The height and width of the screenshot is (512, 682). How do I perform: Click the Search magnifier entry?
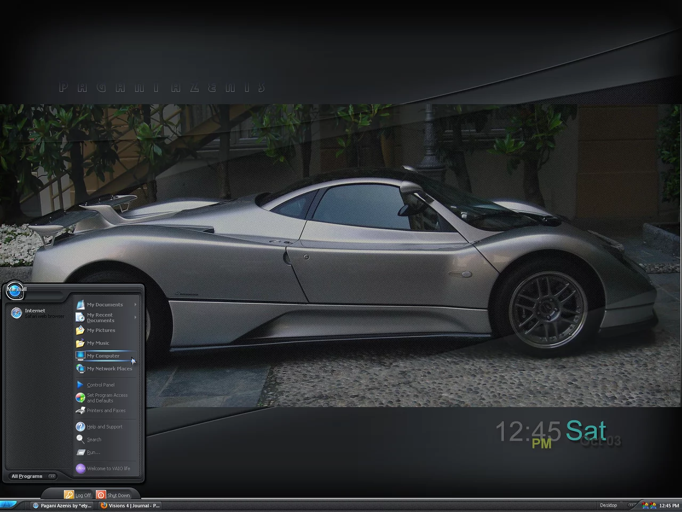point(94,439)
